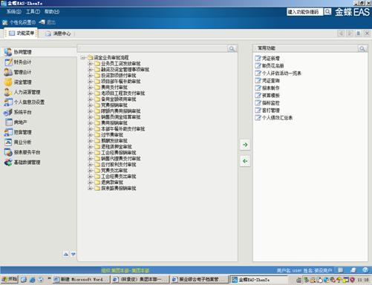
Task: Open the 商业分析 chart icon
Action: pyautogui.click(x=8, y=142)
